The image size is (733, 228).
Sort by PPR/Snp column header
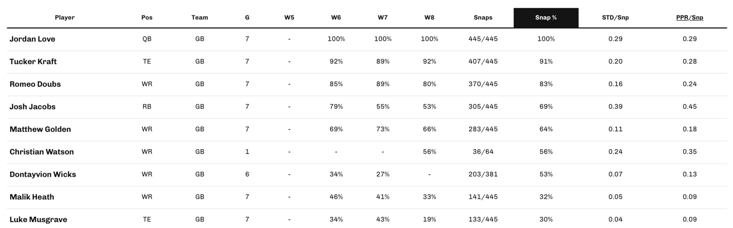click(689, 17)
